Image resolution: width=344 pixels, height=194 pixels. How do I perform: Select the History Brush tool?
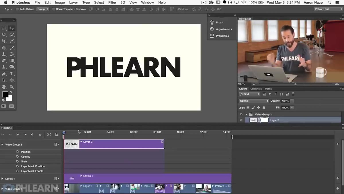coord(12,54)
